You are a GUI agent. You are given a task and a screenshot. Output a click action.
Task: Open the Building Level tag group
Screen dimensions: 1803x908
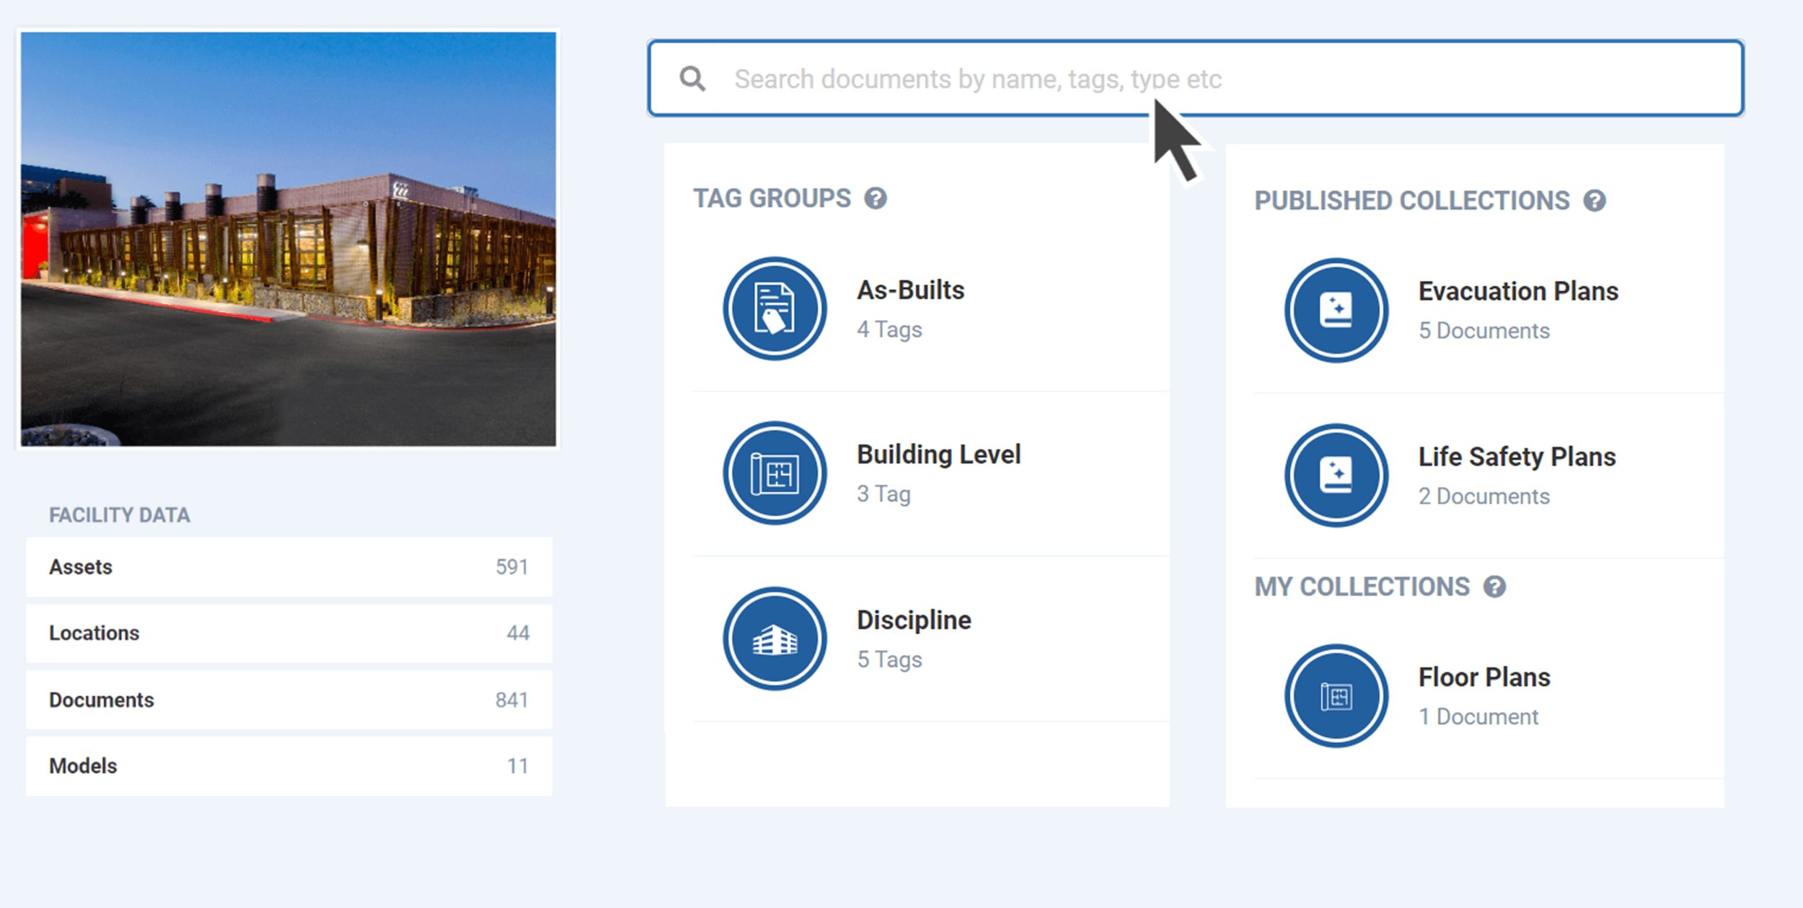pos(938,454)
